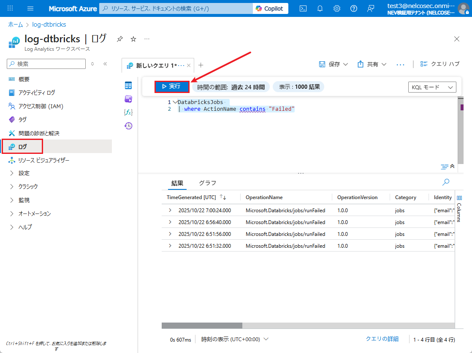The height and width of the screenshot is (353, 472).
Task: Click the sidebar 検索 input field
Action: tap(50, 64)
